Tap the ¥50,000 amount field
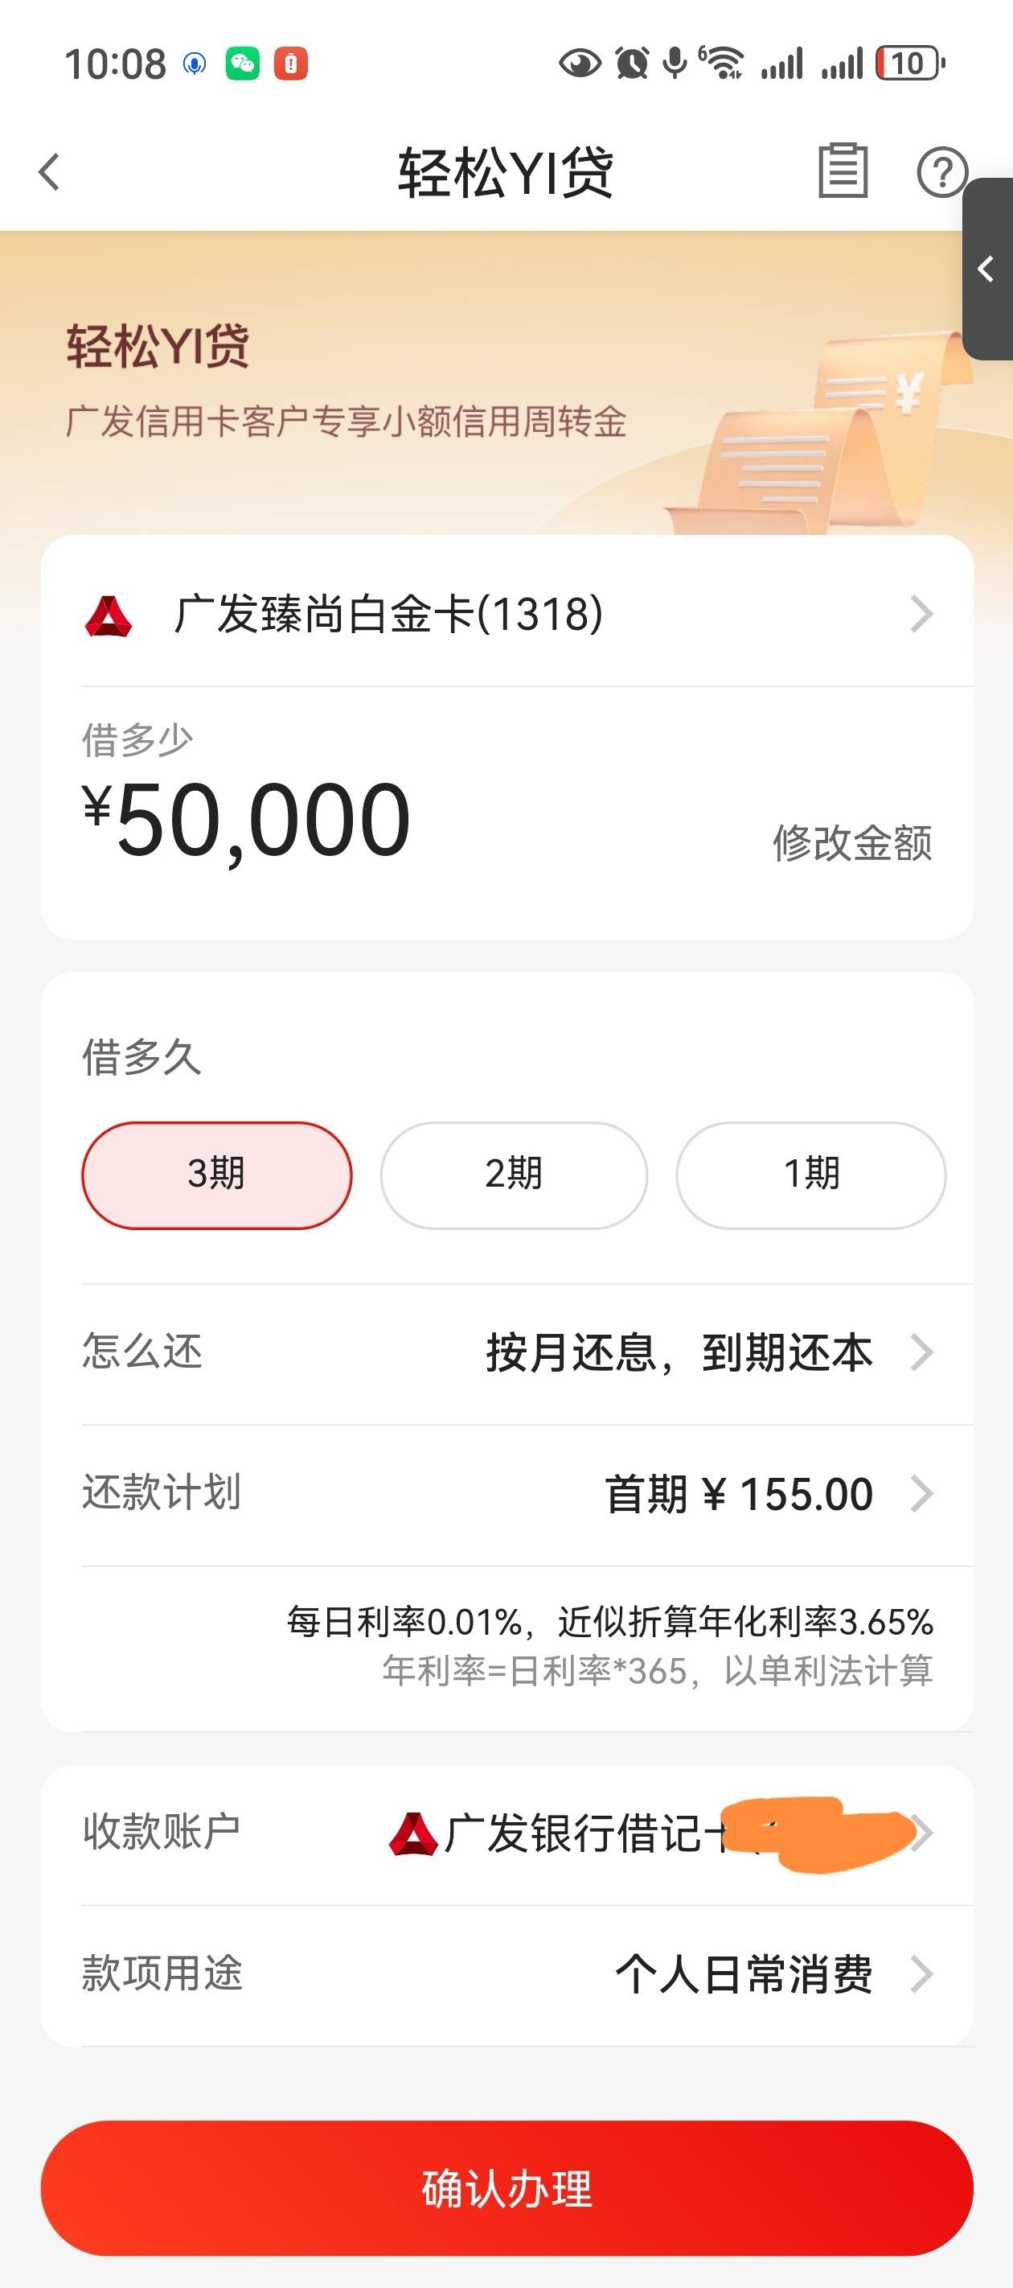 247,820
